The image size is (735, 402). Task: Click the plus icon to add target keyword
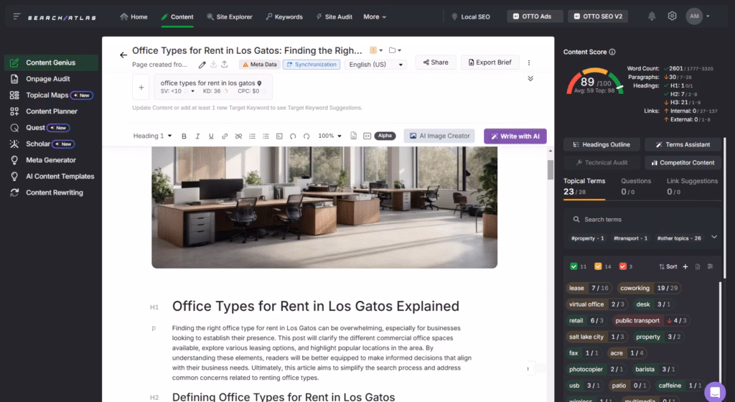click(141, 87)
